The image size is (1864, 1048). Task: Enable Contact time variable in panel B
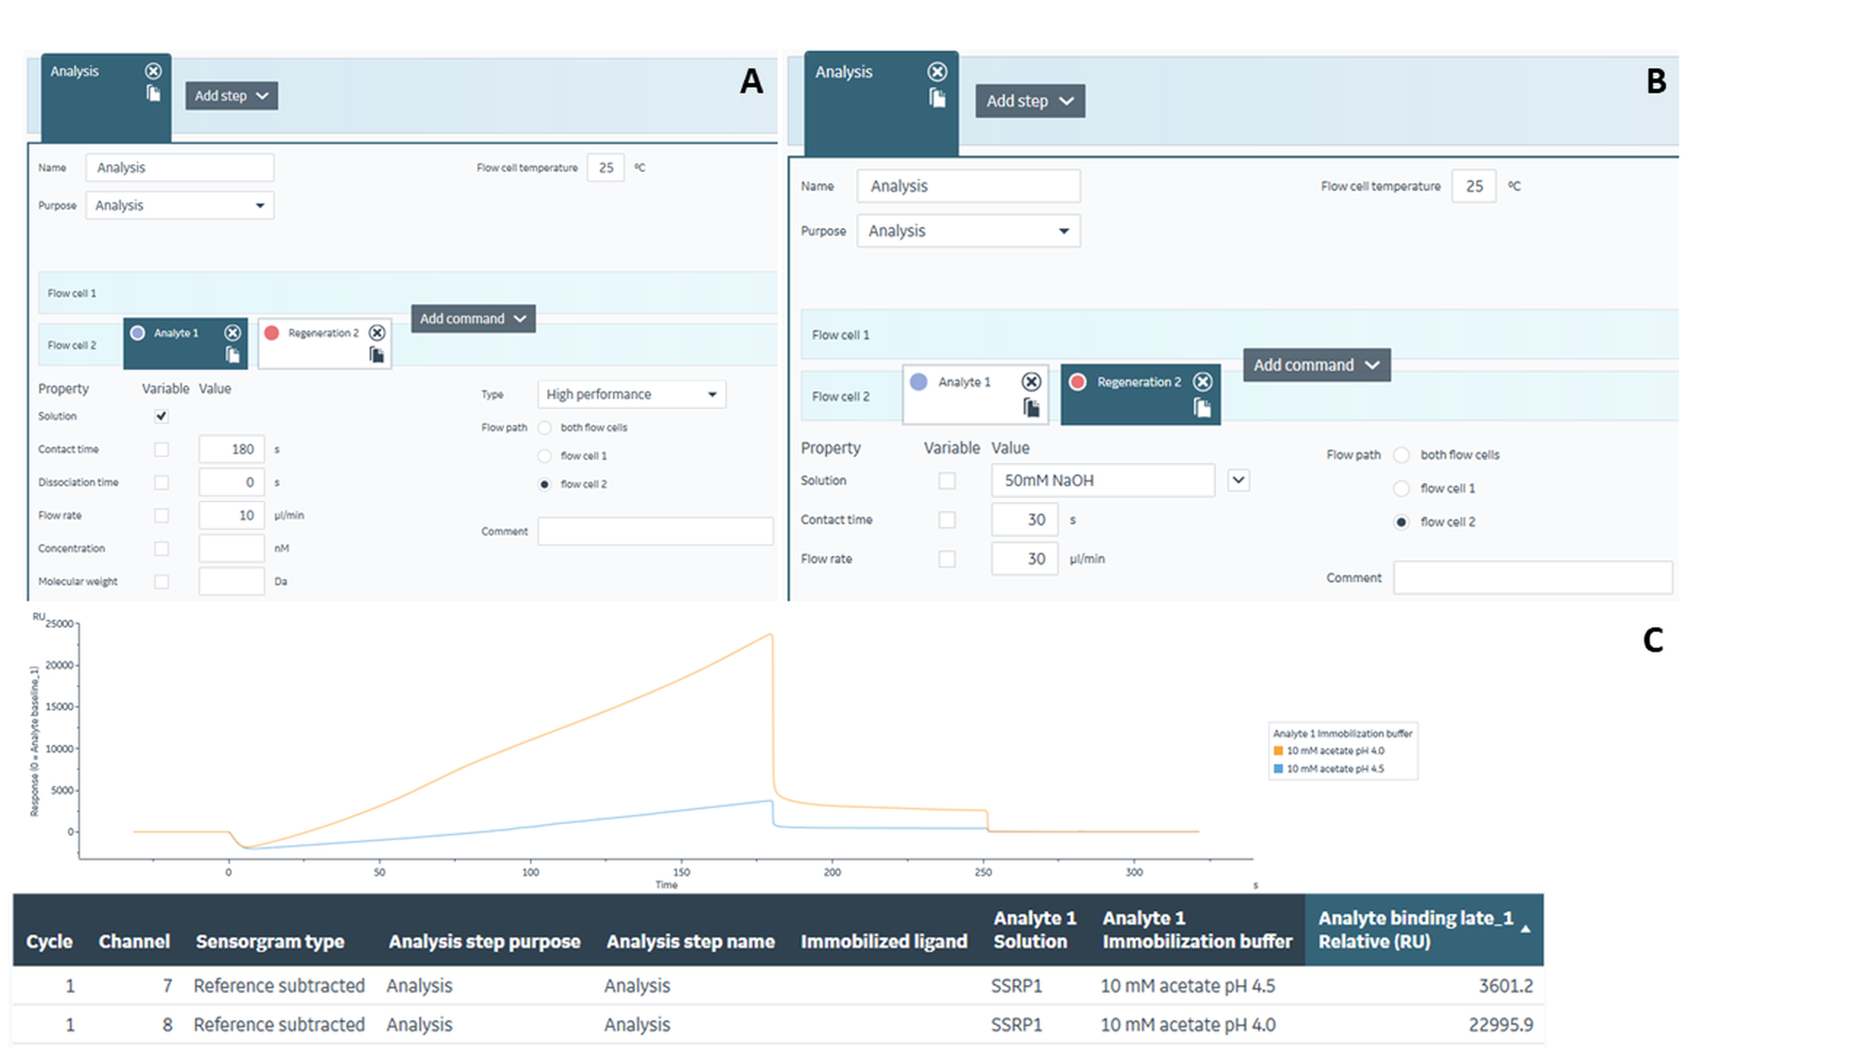[947, 520]
